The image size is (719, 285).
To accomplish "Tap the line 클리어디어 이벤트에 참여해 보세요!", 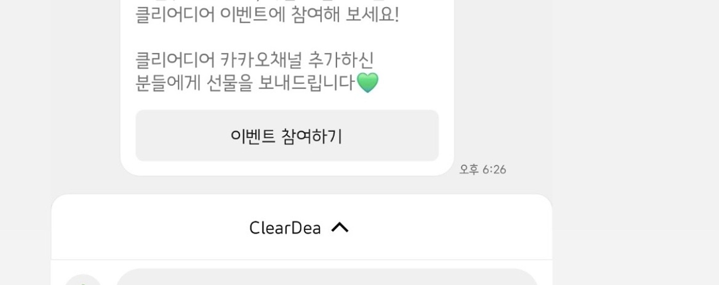I will (267, 15).
